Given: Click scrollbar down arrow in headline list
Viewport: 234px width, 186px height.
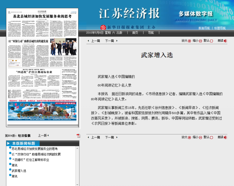Looking at the screenshot, I should (x=77, y=185).
